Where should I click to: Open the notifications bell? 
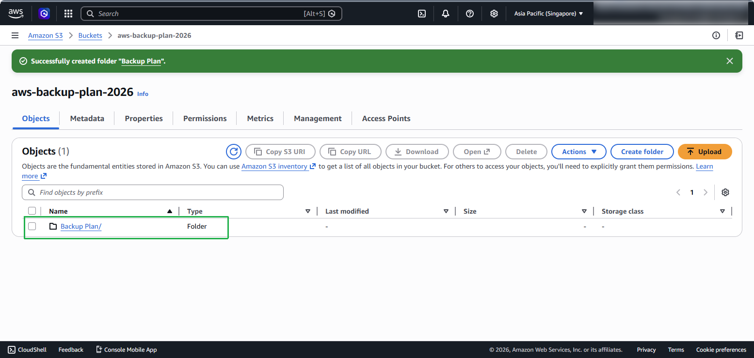[446, 14]
